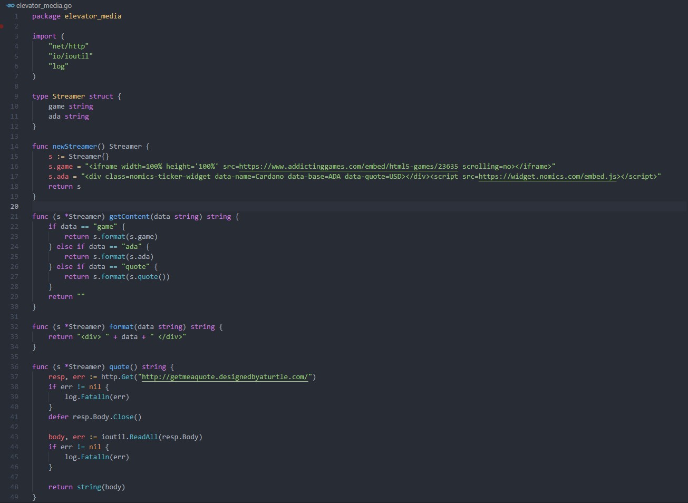Select the elevator_media.go file name header
Screen dimensions: 688x503
point(44,5)
